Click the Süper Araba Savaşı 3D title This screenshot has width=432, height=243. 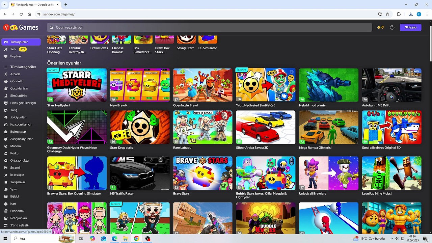(x=252, y=148)
